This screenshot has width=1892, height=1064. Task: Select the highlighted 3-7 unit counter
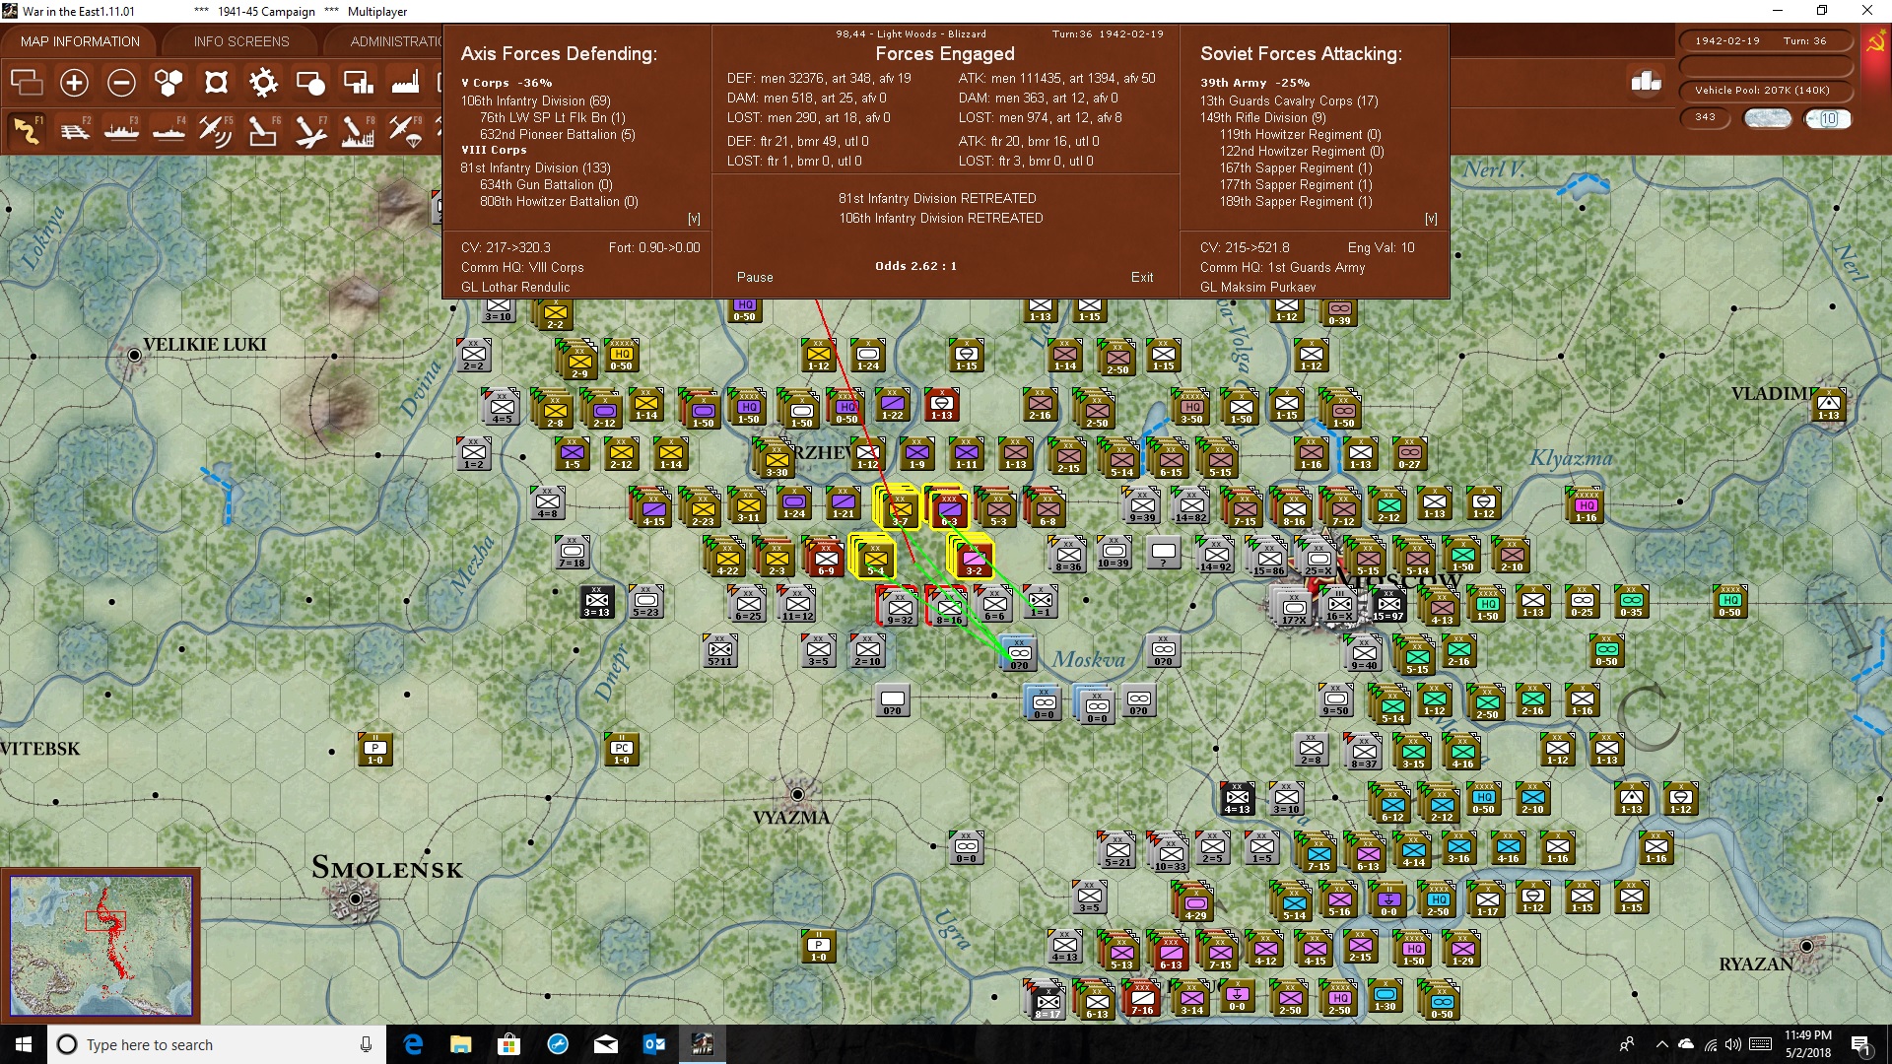click(898, 508)
